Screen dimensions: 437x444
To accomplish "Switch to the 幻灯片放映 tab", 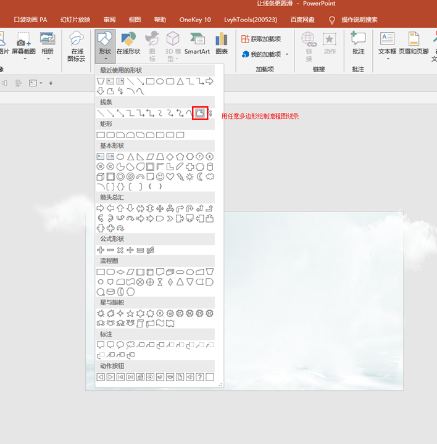I will (75, 20).
